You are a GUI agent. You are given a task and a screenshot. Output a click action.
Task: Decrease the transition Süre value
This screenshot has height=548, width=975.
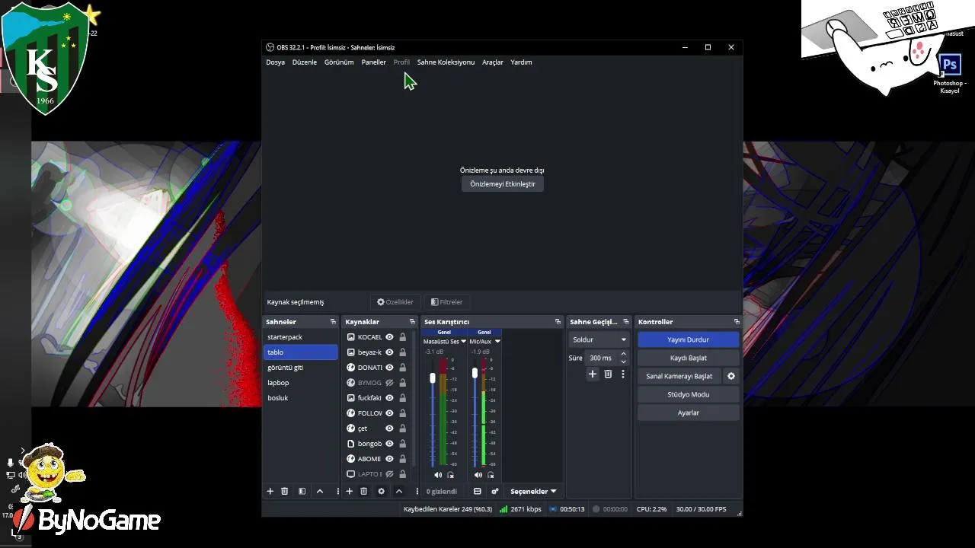coord(624,362)
